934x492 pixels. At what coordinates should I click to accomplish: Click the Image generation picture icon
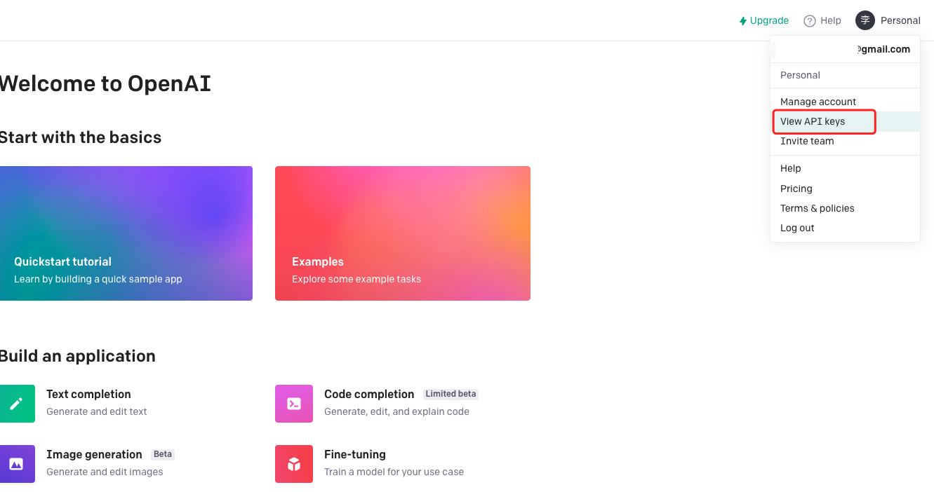click(16, 464)
